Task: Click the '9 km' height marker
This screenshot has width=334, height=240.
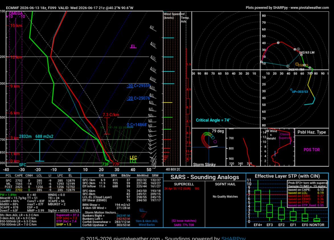Action: pos(15,86)
